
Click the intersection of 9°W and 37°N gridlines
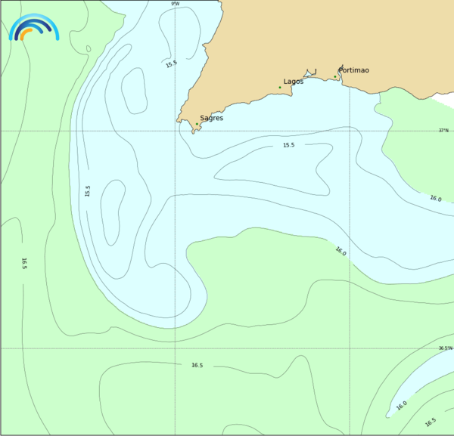[x=176, y=131]
